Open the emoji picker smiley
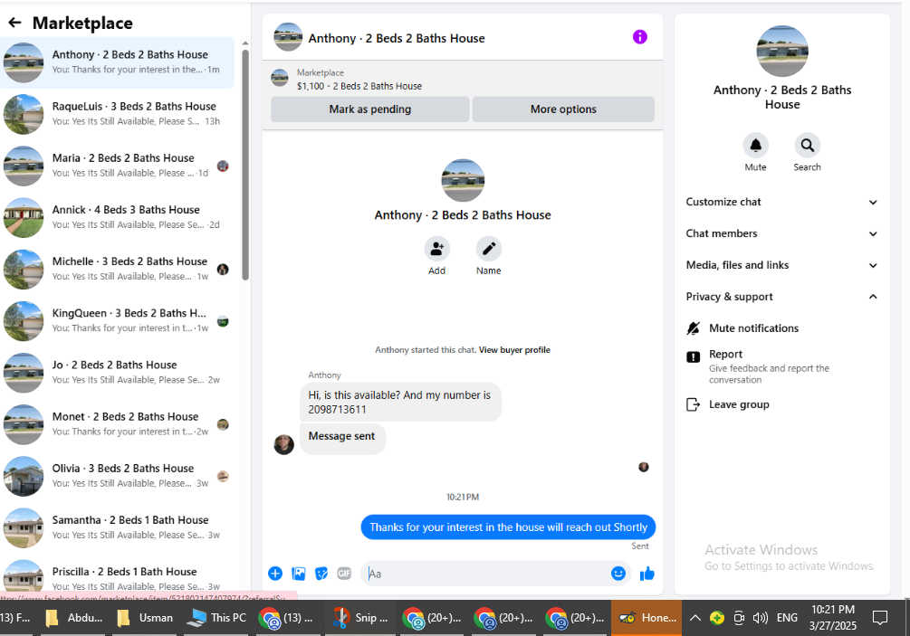Screen dimensions: 910x636 pos(618,574)
